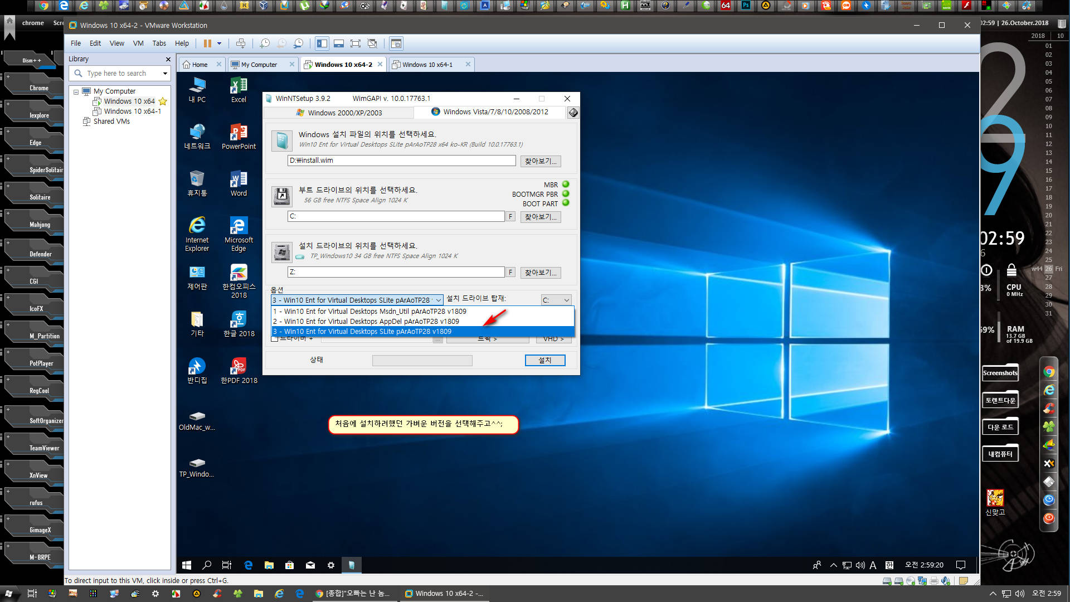Switch to Windows Vista/7/8/10/2008/2012 tab
1070x602 pixels.
point(490,112)
